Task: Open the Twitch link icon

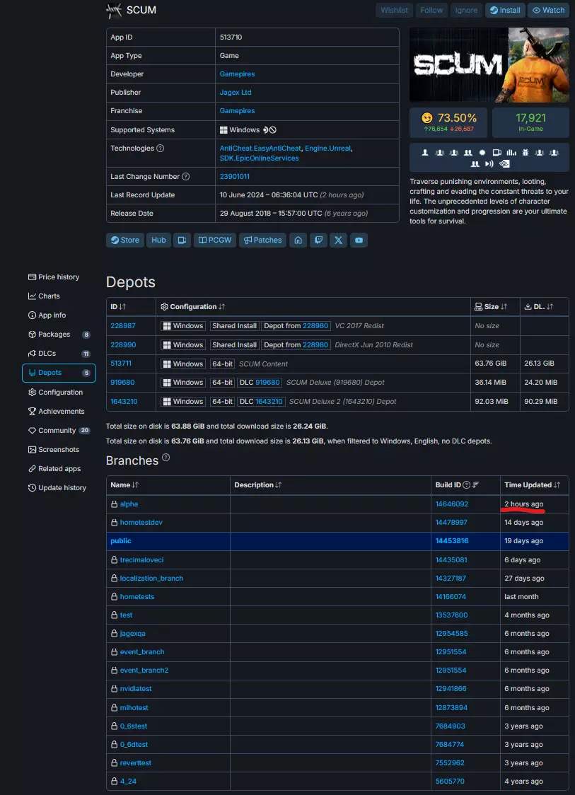Action: [319, 240]
